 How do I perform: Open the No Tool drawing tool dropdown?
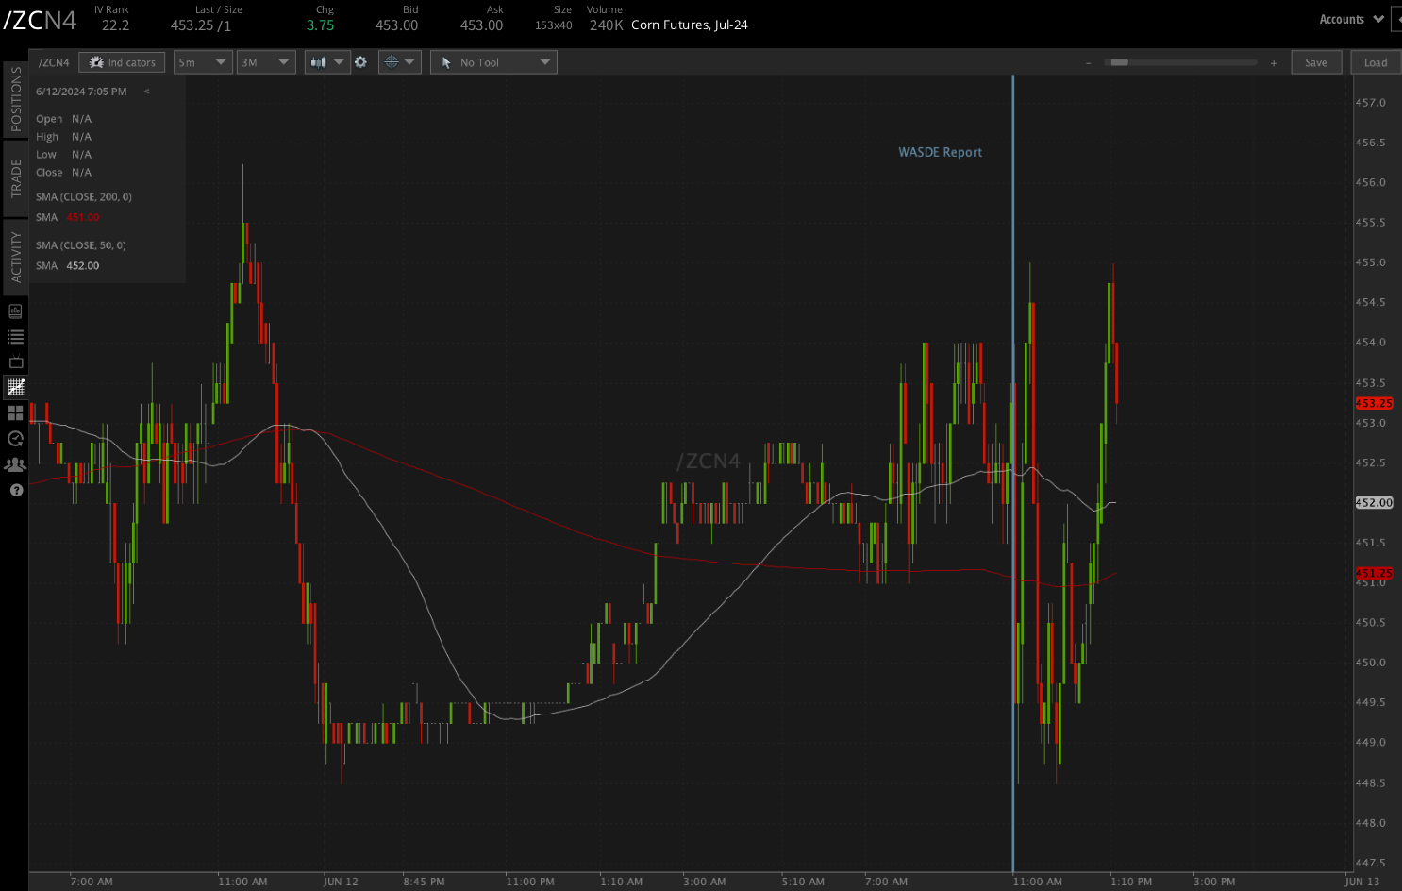coord(493,62)
